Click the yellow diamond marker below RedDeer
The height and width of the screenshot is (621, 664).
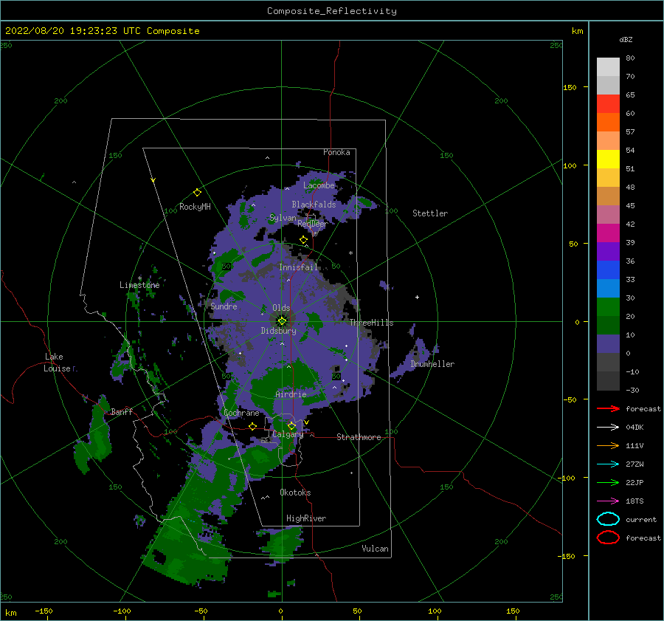(x=304, y=240)
